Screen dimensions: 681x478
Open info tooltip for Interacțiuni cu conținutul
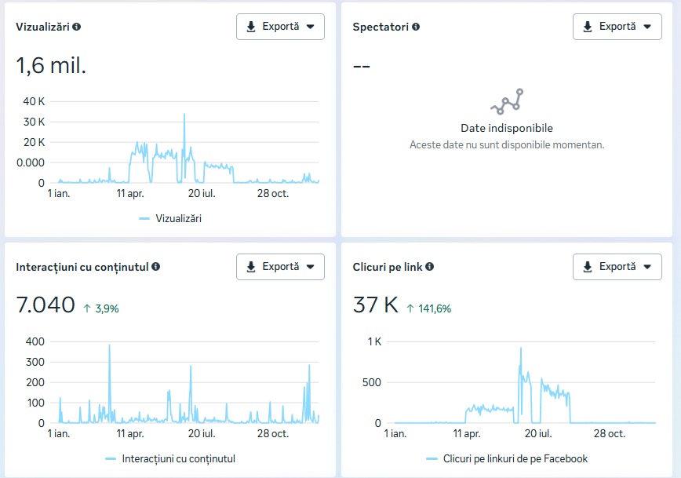click(155, 267)
